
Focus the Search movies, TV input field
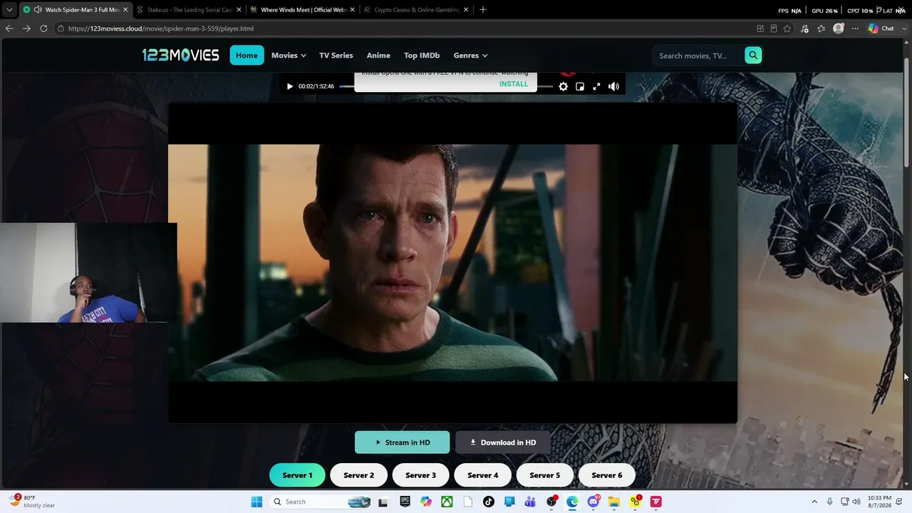point(698,56)
